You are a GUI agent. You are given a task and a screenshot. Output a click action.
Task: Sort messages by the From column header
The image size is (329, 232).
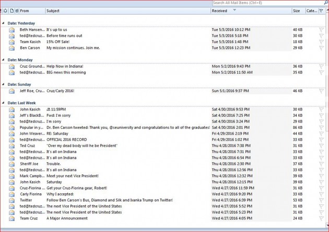click(x=31, y=10)
